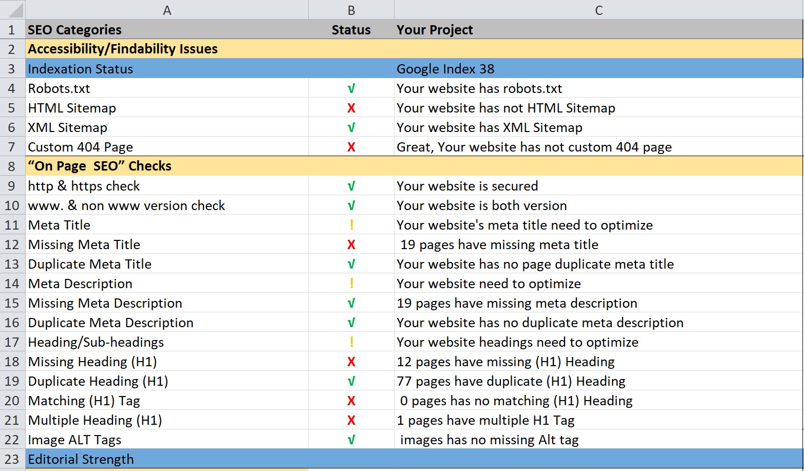Select the "Your website is secured" cell
Screen dimensions: 804x471
click(467, 186)
